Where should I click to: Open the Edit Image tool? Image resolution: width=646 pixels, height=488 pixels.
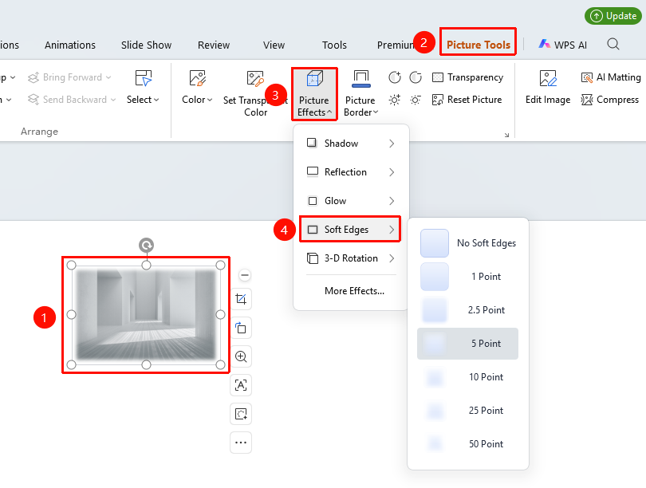point(548,87)
